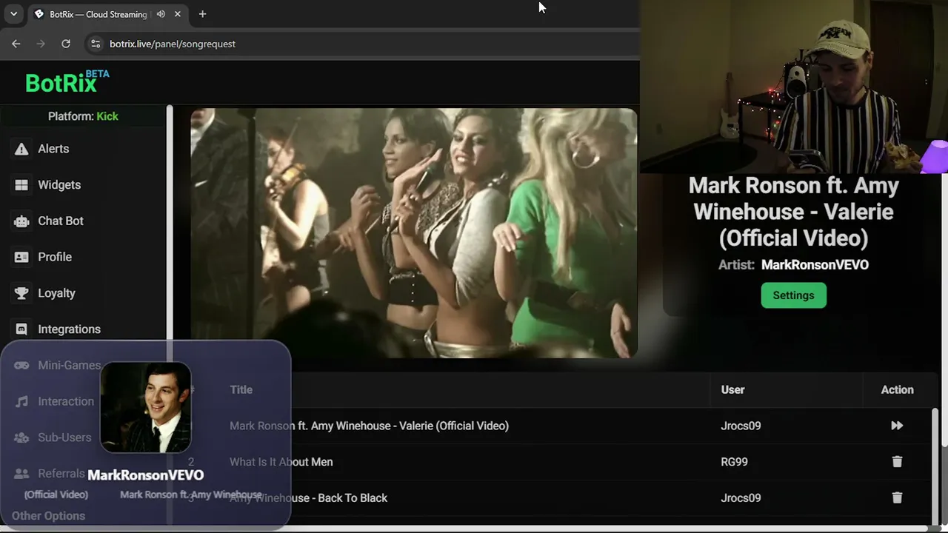Reload the BotRix song request page
This screenshot has height=533, width=948.
click(66, 44)
